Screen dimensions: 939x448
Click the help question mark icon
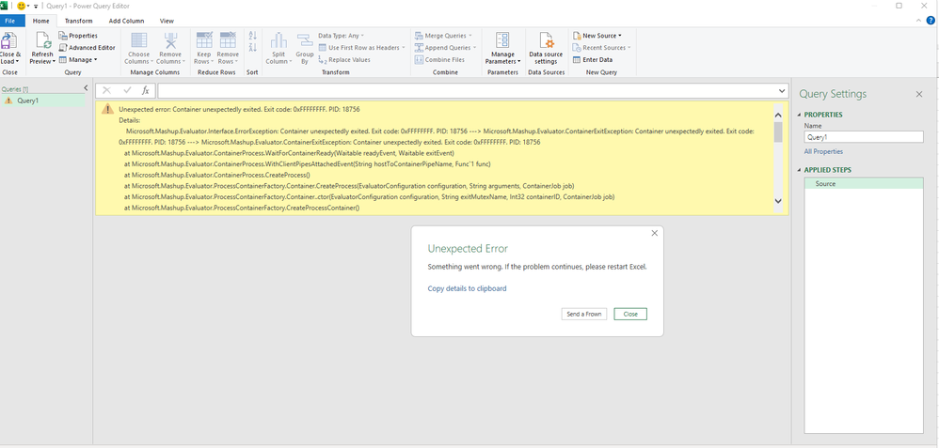931,21
